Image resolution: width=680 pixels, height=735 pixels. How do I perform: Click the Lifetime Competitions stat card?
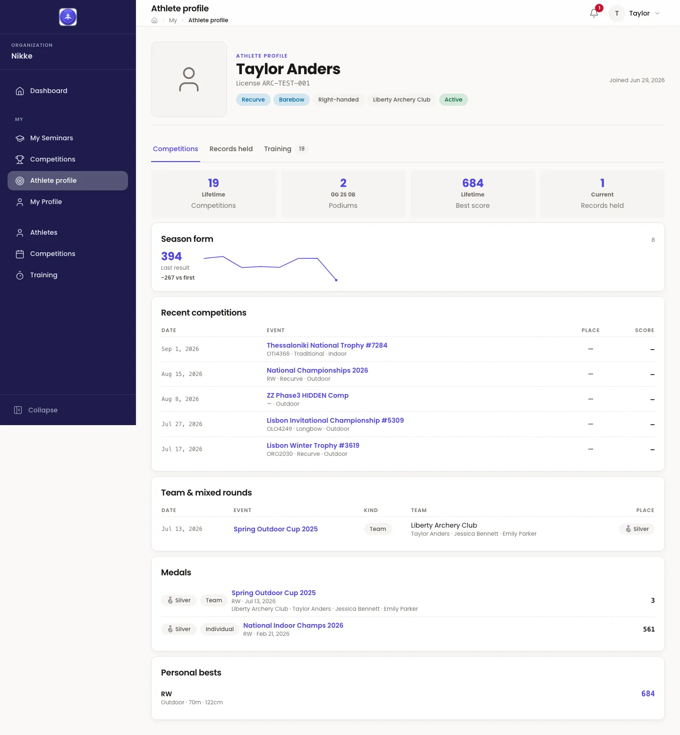pyautogui.click(x=213, y=194)
